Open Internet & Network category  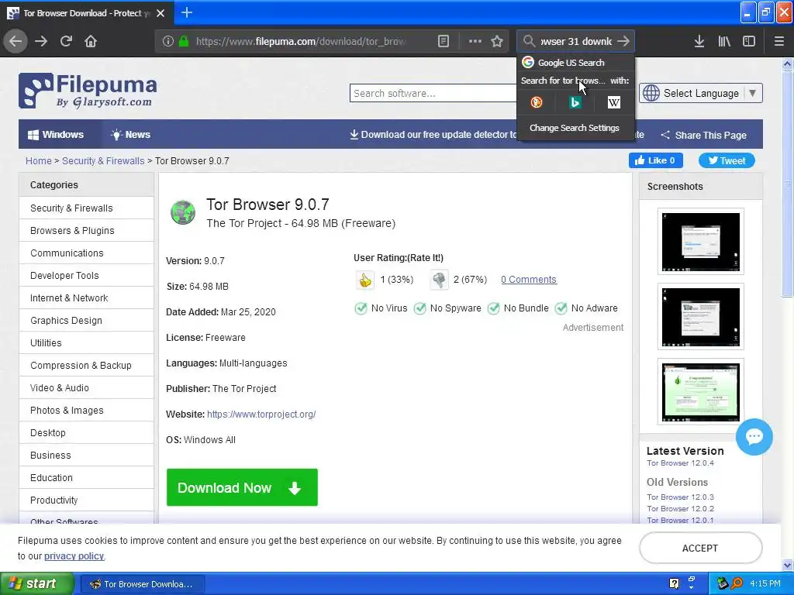click(x=87, y=298)
